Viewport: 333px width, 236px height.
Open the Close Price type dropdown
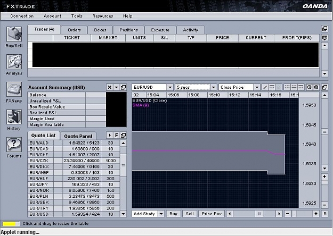pos(257,87)
